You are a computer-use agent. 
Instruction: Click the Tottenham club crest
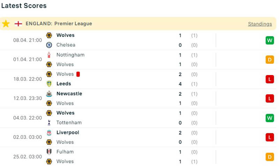49,123
